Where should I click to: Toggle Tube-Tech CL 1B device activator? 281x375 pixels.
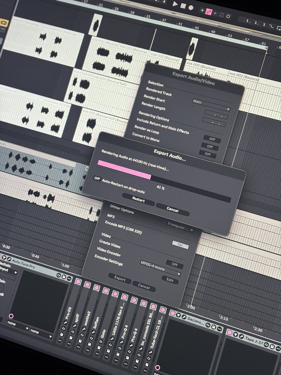point(163,309)
